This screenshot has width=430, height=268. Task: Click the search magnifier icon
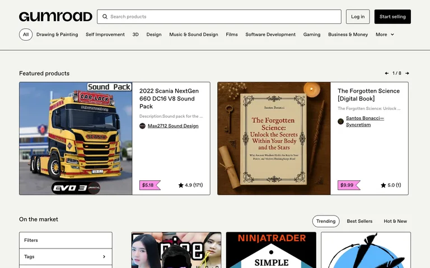[x=105, y=17]
